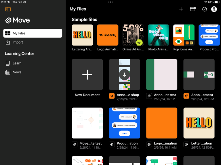
Task: Click Move file icon beside Anno...nt test
Action: click(x=149, y=96)
